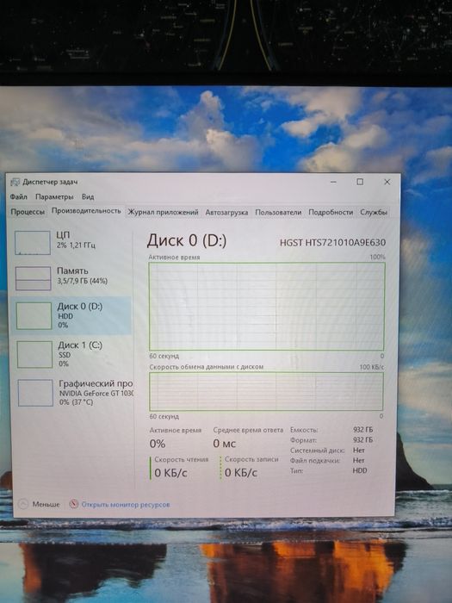Screen dimensions: 452x603
Task: Click the Диск 0 mini graph thumbnail
Action: pos(34,316)
